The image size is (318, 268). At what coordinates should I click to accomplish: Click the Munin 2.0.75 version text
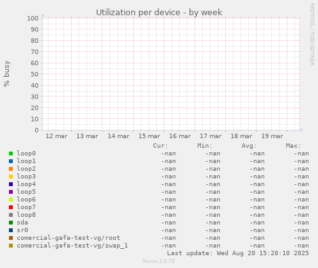159,261
